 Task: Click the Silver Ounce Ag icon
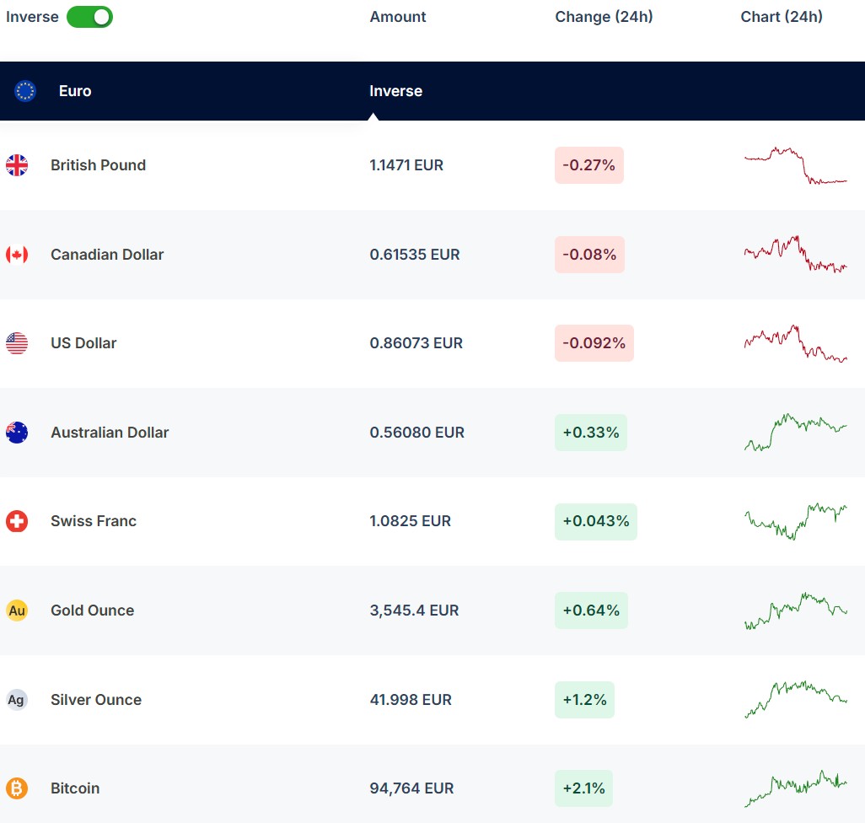[17, 700]
